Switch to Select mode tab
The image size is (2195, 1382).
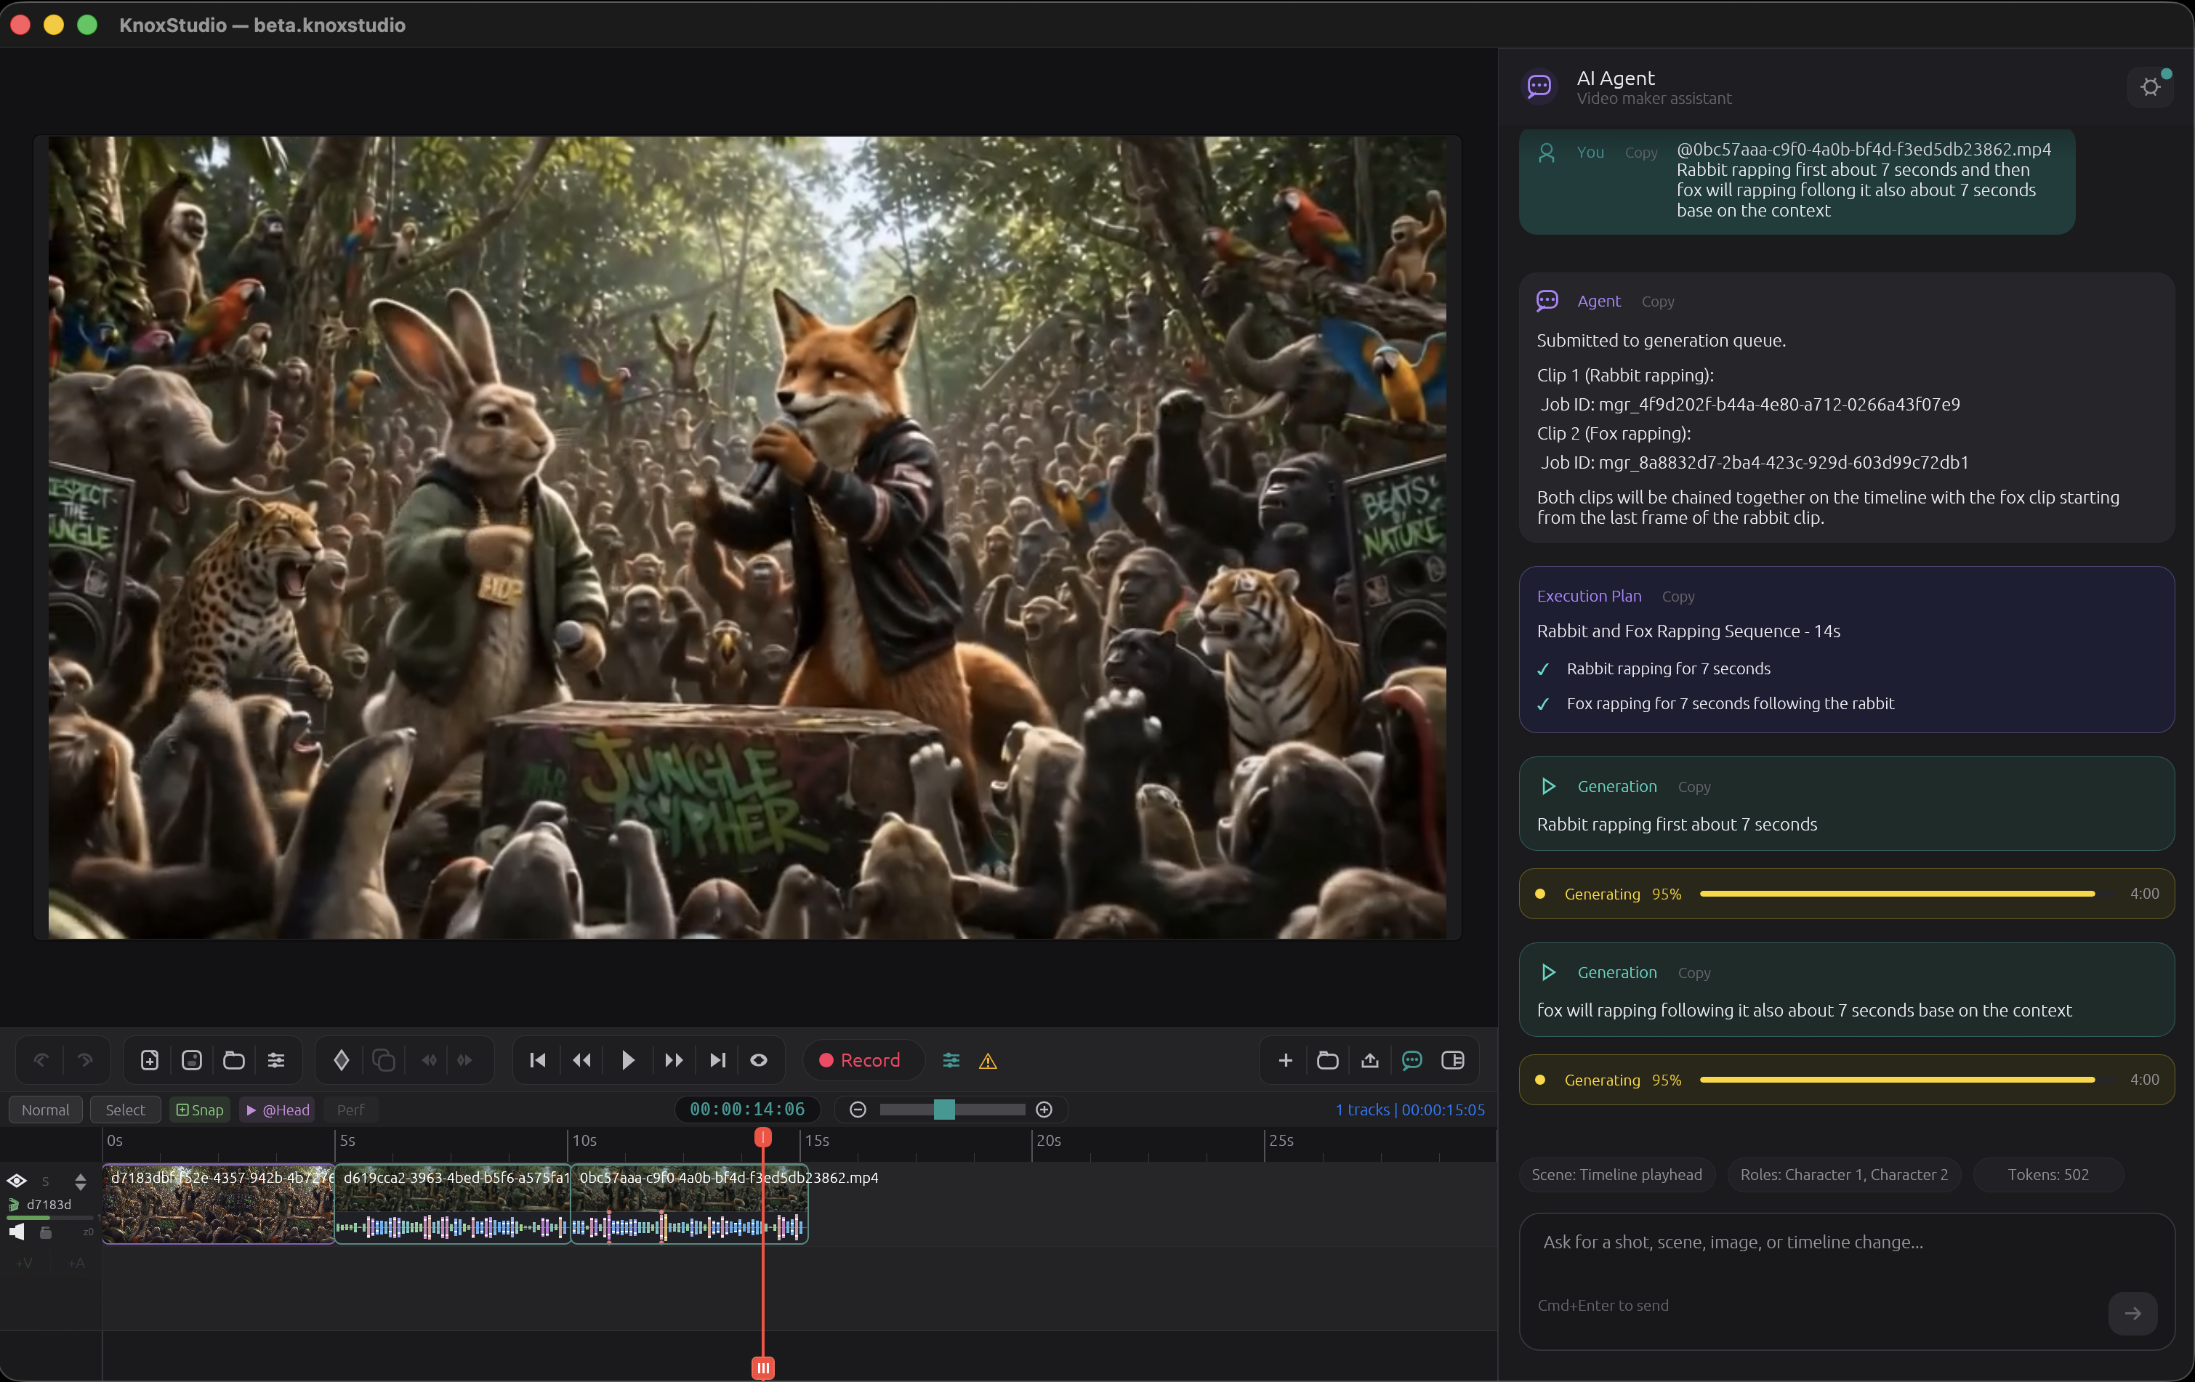pyautogui.click(x=125, y=1110)
